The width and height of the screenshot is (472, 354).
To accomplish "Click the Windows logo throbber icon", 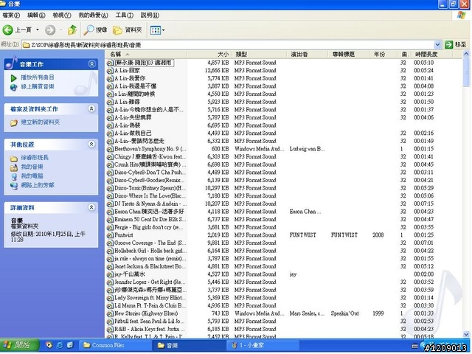I will pyautogui.click(x=461, y=15).
